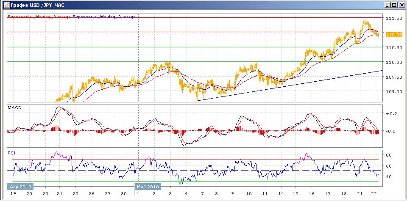Screen dimensions: 407x201
Task: Click the RSI panel label
Action: pyautogui.click(x=11, y=153)
